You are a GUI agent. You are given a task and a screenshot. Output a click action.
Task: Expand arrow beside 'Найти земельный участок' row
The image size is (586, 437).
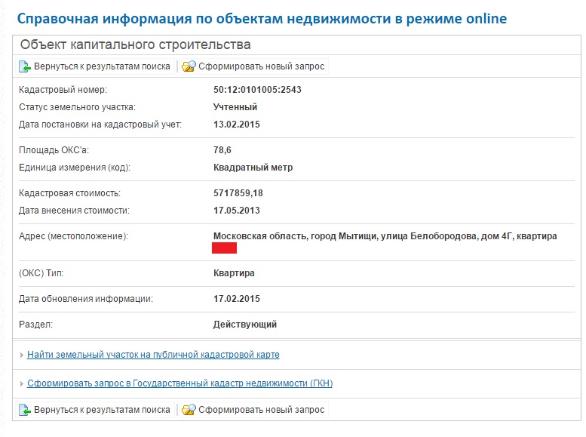20,355
